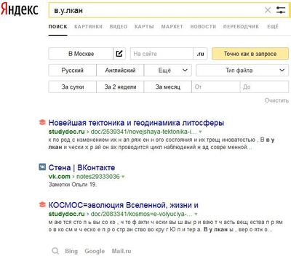Search the query on Mail.ru
The width and height of the screenshot is (291, 264).
point(121,251)
